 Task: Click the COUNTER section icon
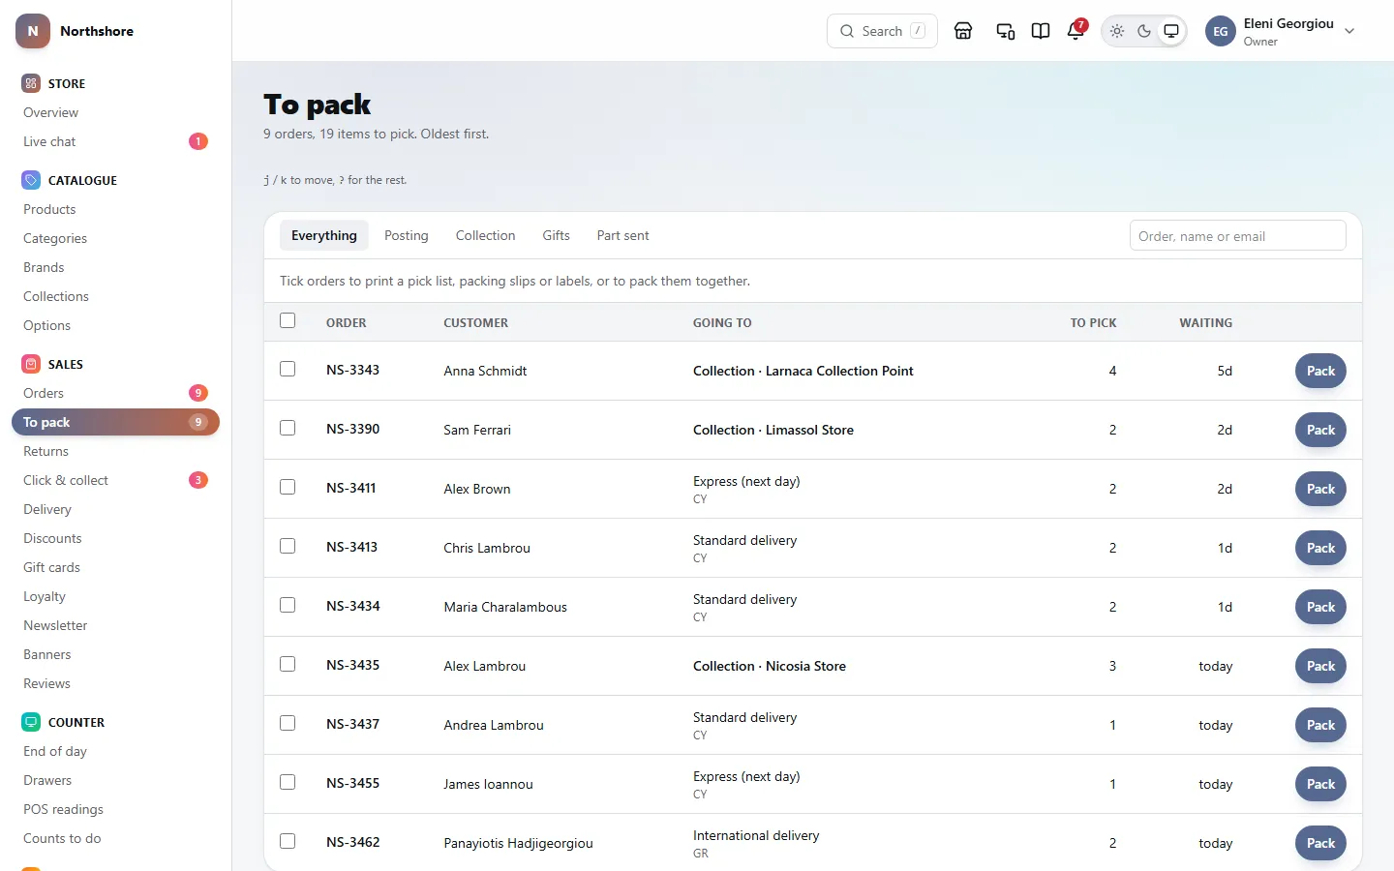pyautogui.click(x=31, y=722)
